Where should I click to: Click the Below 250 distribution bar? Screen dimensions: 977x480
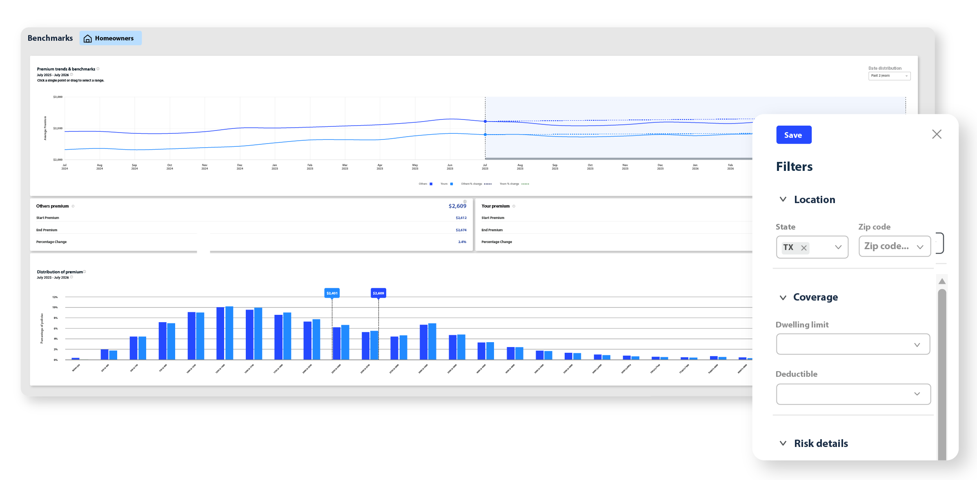pos(76,358)
